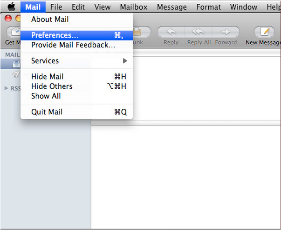
Task: Choose Hide Mail
Action: pos(77,77)
